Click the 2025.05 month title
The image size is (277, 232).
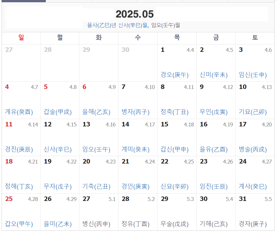click(x=134, y=14)
